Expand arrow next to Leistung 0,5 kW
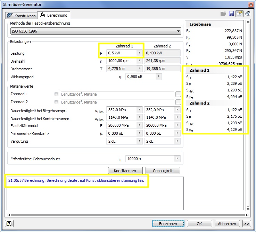Screen dimensions: 256x232 (x=139, y=53)
